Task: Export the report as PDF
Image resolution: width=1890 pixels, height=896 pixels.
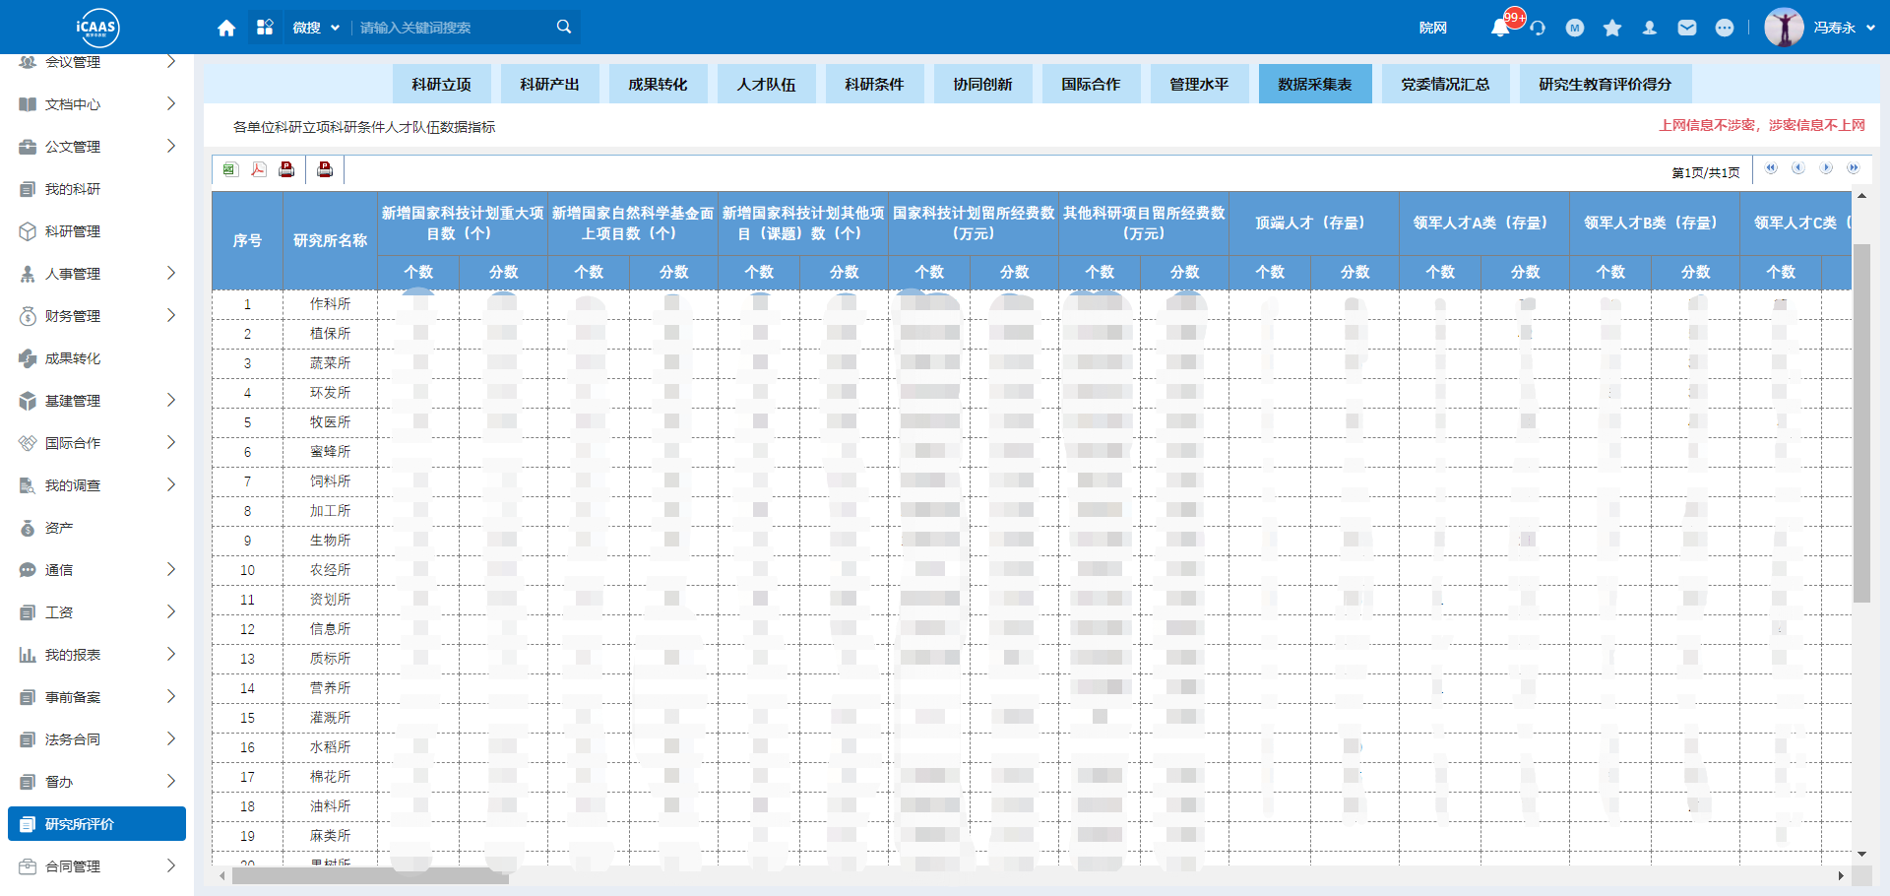Action: (258, 169)
